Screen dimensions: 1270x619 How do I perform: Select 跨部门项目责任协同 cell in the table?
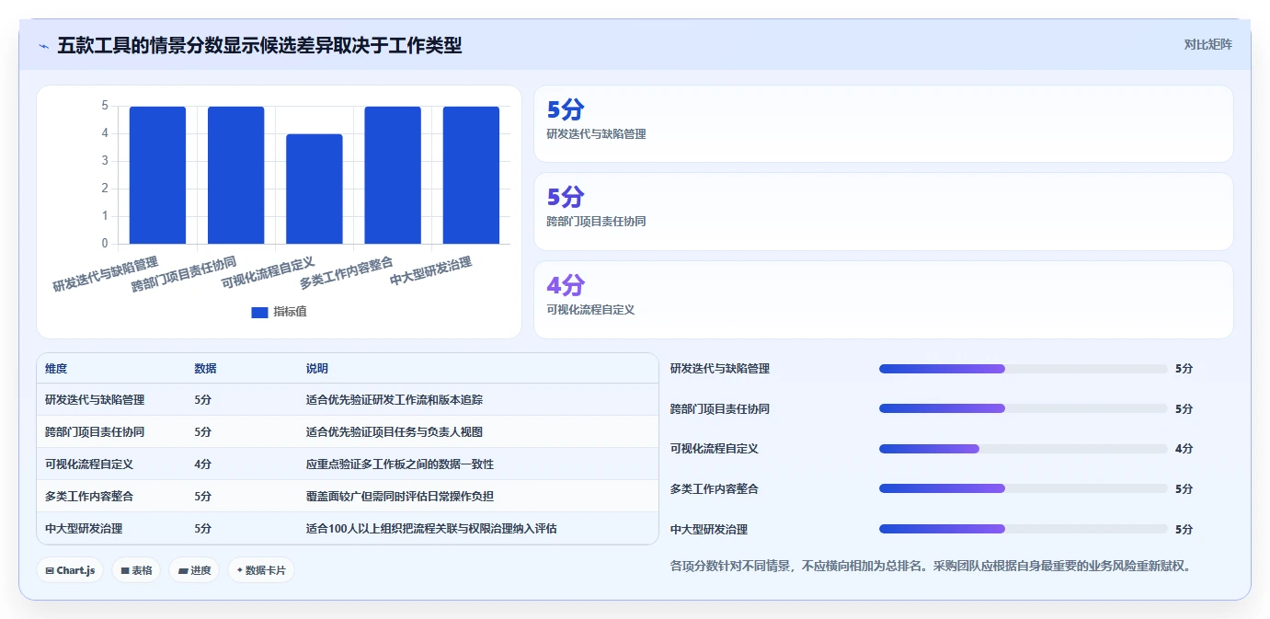point(95,431)
